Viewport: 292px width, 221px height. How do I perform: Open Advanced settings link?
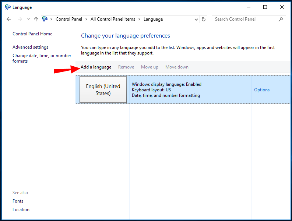[30, 47]
